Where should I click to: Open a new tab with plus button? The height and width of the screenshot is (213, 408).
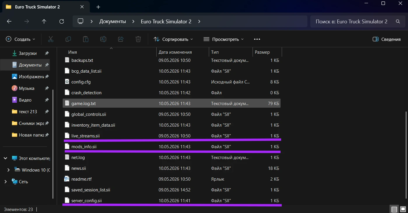[98, 7]
